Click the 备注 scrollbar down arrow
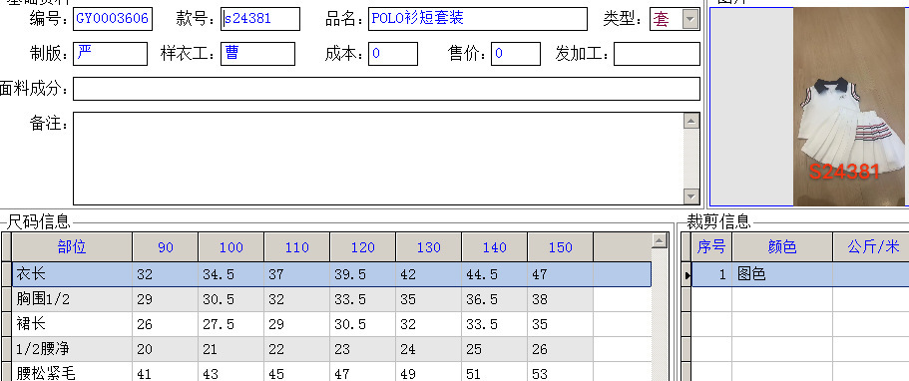The width and height of the screenshot is (909, 381). [x=691, y=196]
